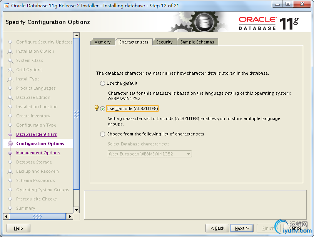
Task: Click the Database Storage step
Action: tap(34, 162)
